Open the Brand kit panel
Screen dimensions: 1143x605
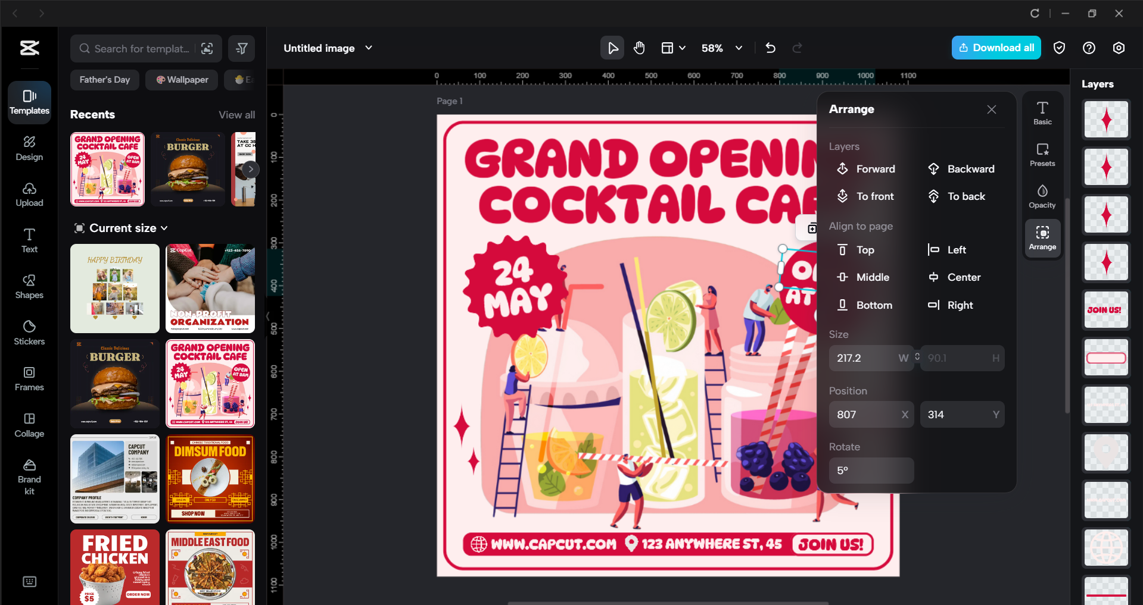tap(29, 474)
